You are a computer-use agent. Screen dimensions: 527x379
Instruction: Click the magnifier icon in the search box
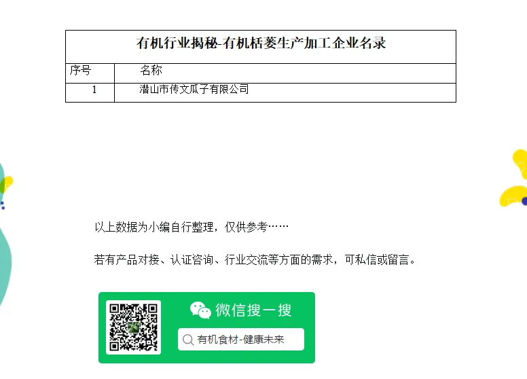click(x=188, y=340)
